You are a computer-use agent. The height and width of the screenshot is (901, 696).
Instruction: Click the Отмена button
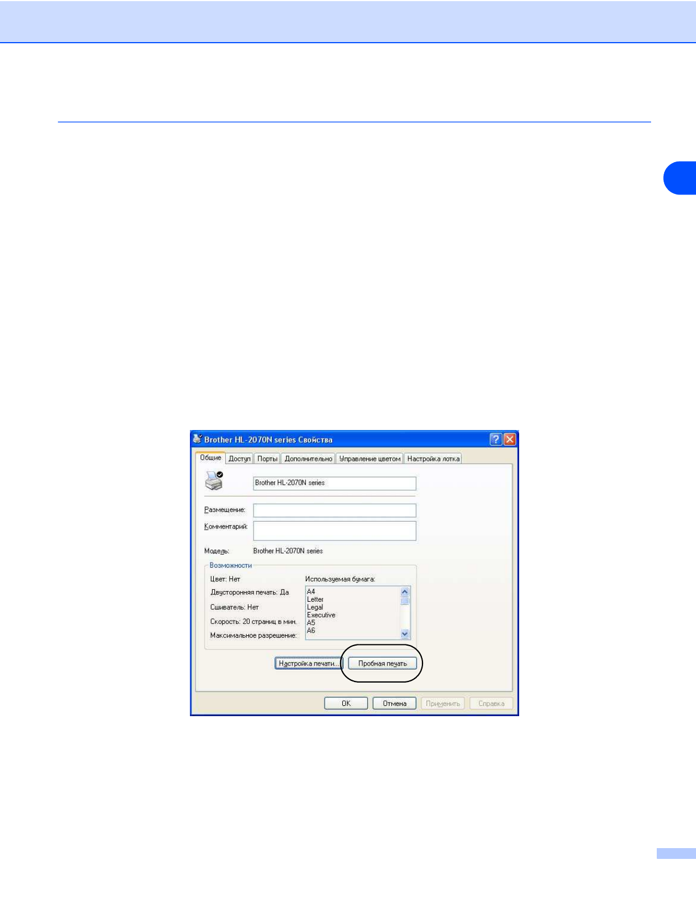point(394,704)
